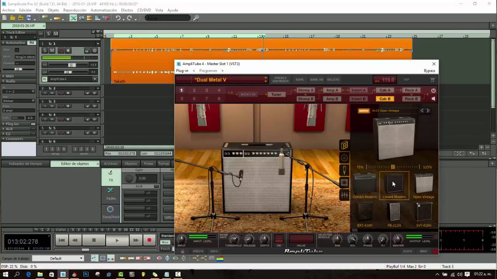
Task: Toggle the Mon monitoring button
Action: [165, 242]
